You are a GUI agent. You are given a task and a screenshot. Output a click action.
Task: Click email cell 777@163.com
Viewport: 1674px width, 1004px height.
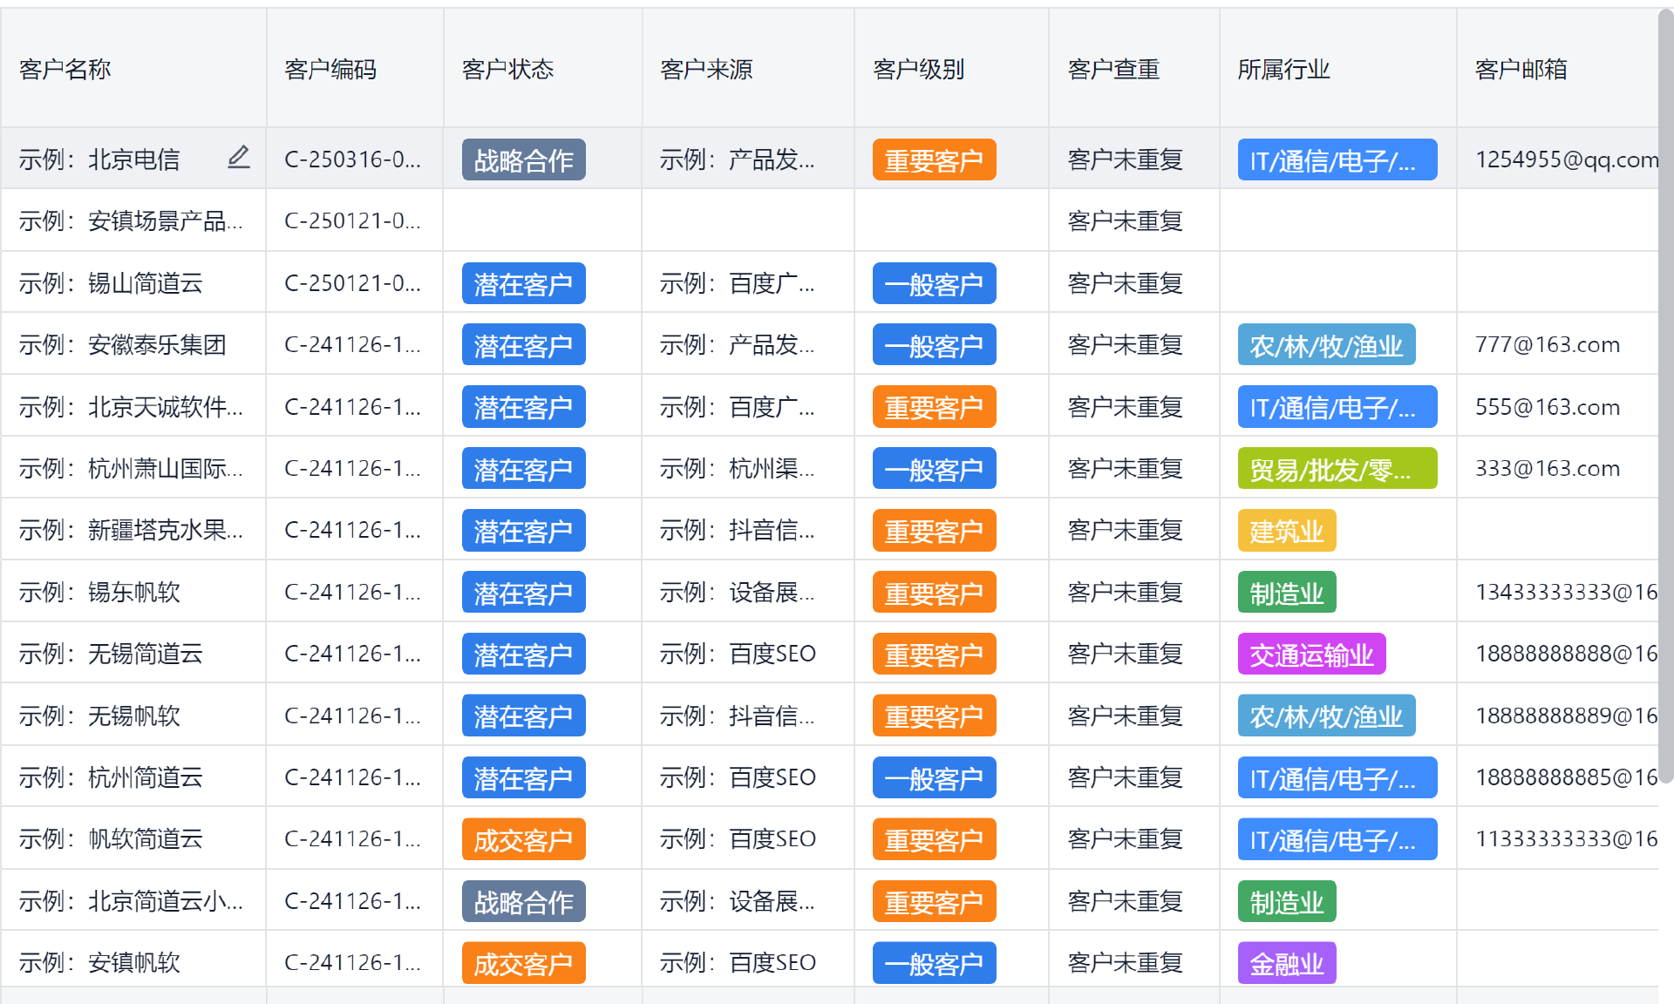pyautogui.click(x=1547, y=345)
